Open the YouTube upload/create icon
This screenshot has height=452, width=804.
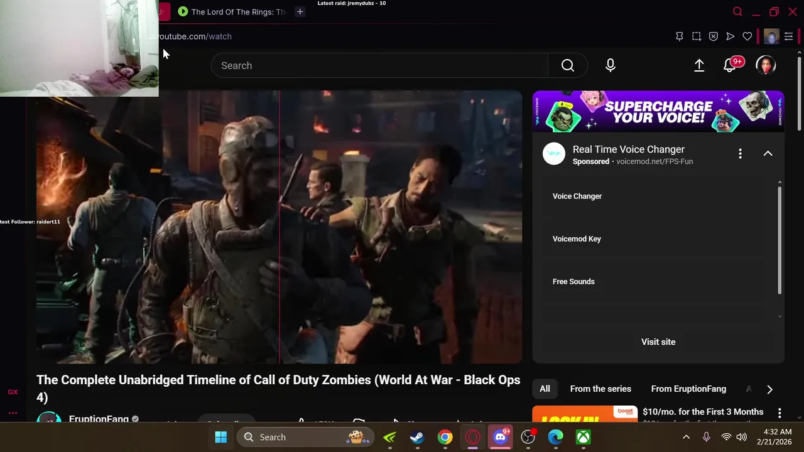point(699,65)
